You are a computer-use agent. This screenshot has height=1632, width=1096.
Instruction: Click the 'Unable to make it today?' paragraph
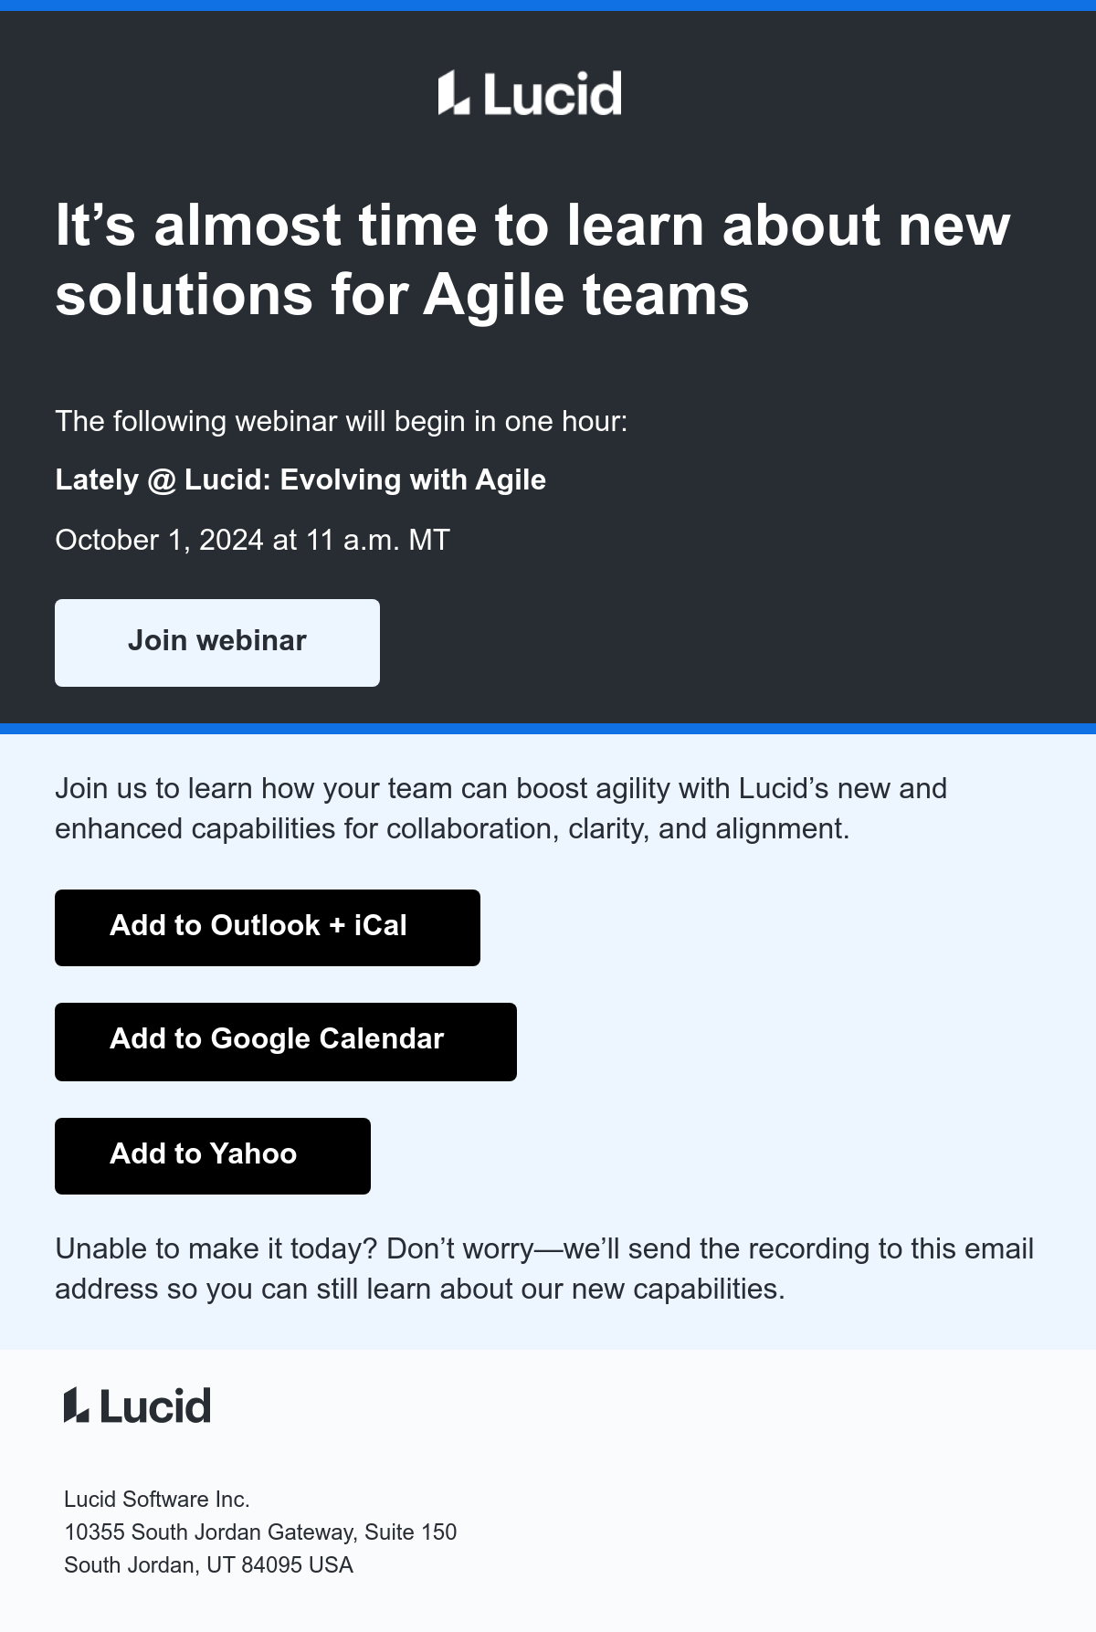coord(544,1269)
